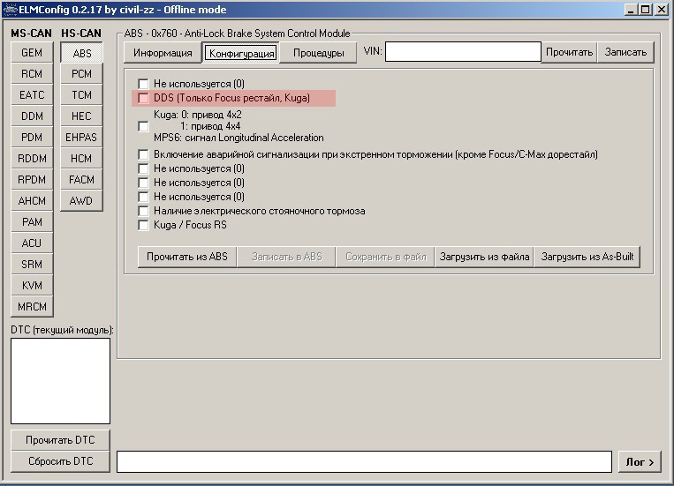Choose the RDDM module
This screenshot has height=486, width=674.
pyautogui.click(x=32, y=159)
